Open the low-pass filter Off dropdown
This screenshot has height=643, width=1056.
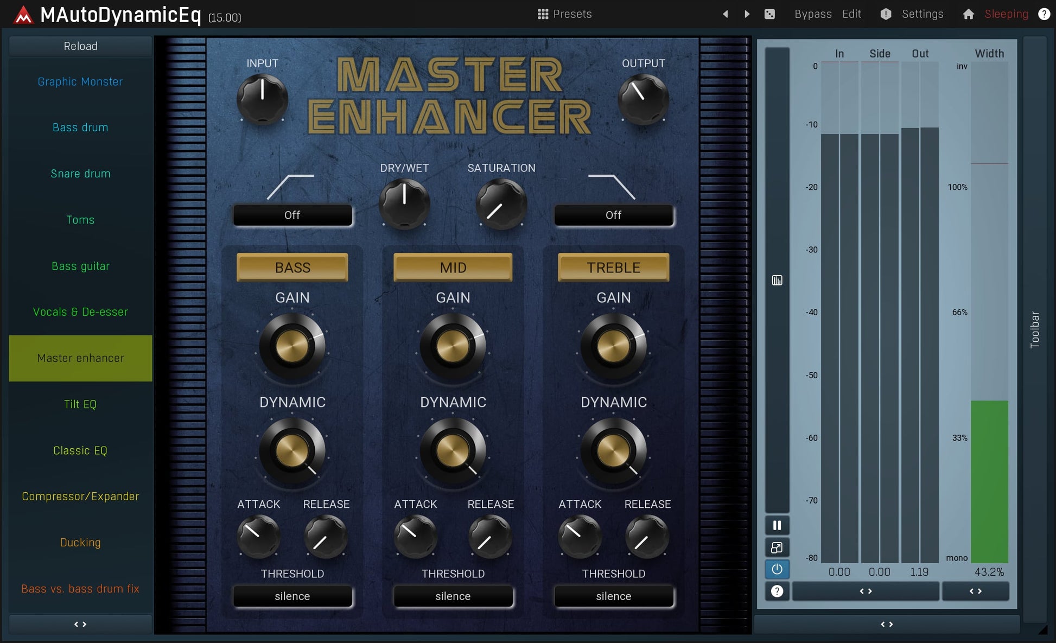(613, 215)
